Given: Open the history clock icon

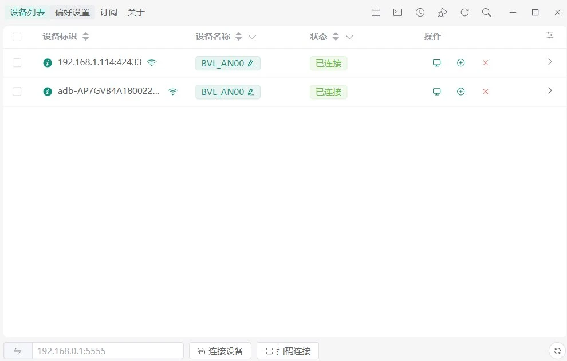Looking at the screenshot, I should pos(420,13).
